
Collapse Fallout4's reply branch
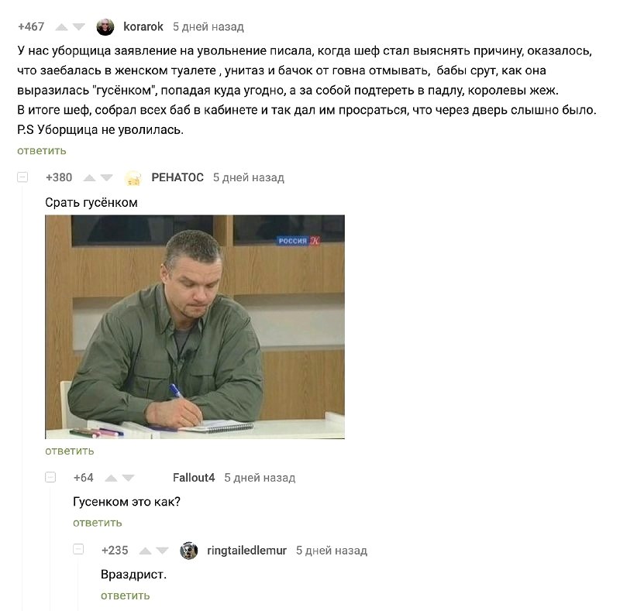click(50, 478)
